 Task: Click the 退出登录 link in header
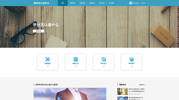coord(143,3)
